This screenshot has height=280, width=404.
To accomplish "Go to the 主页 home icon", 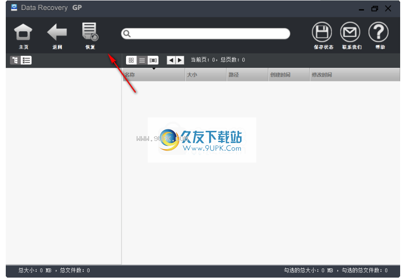I will click(23, 32).
